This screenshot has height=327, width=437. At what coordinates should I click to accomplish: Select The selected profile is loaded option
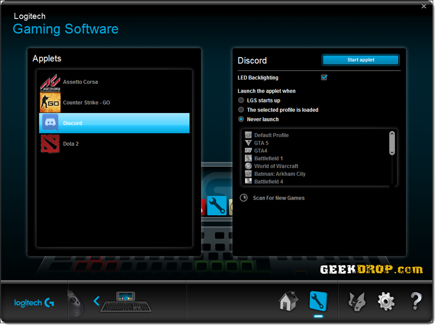241,110
